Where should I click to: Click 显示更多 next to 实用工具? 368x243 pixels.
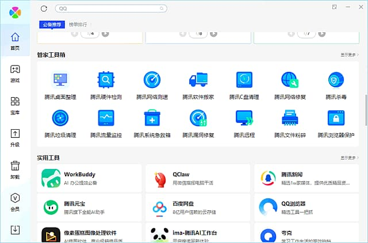pos(350,158)
